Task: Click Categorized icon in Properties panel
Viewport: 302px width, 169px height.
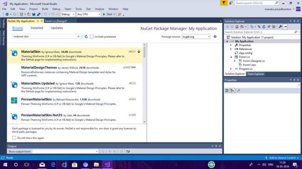Action: coord(227,90)
